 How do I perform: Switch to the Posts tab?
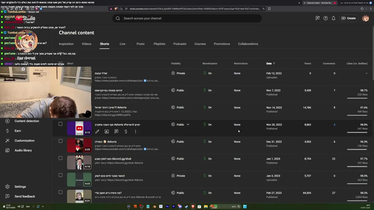coord(141,44)
